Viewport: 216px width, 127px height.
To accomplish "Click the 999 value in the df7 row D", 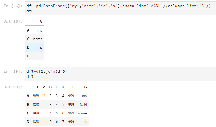I will pyautogui.click(x=71, y=122).
